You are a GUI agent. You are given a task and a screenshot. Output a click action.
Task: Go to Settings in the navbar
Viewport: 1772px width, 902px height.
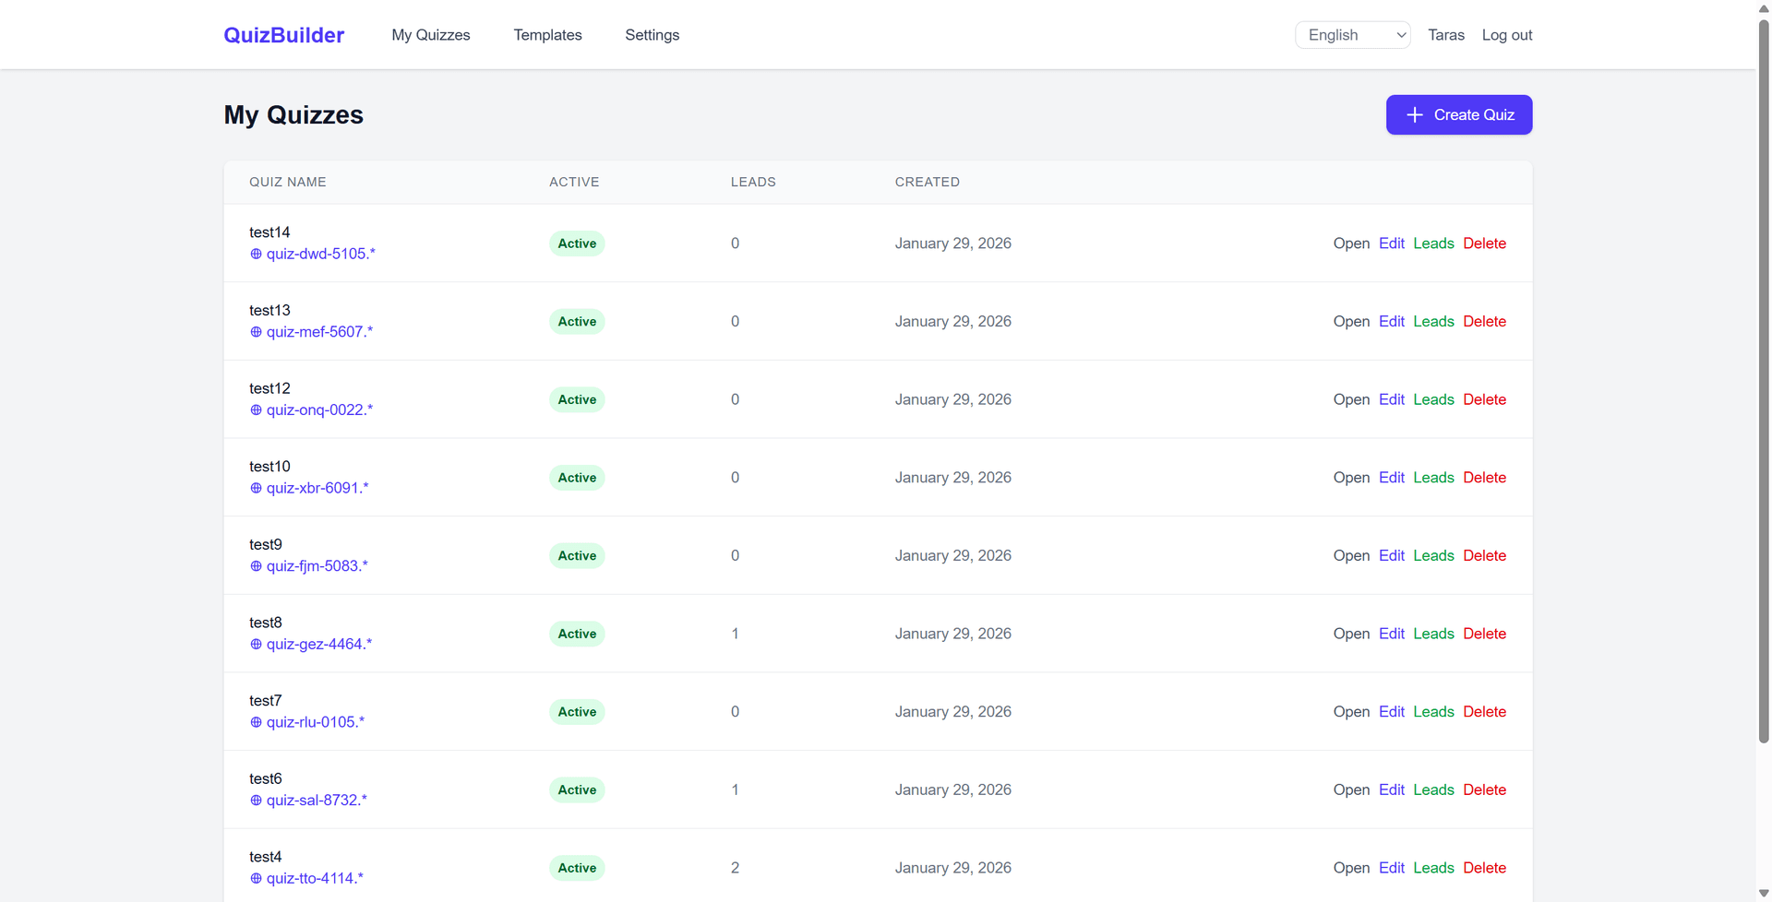pos(652,35)
